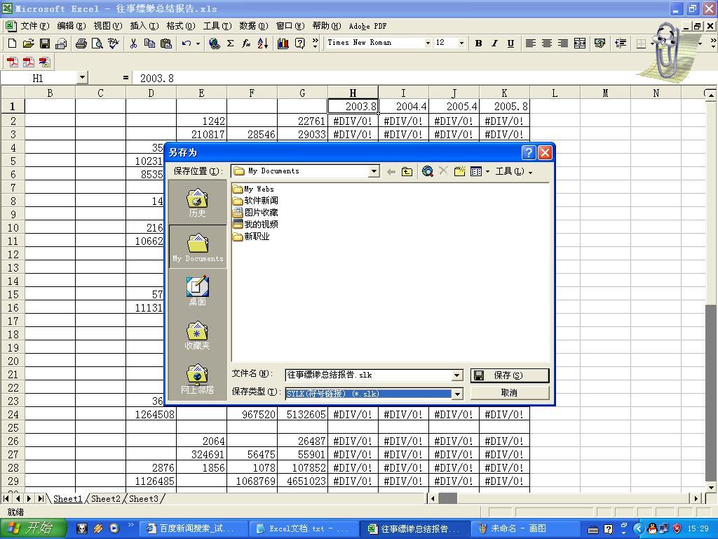Open the Tools (工具) dropdown in dialog
This screenshot has height=539, width=718.
coord(514,171)
